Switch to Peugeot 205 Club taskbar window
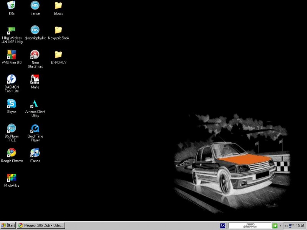 pyautogui.click(x=41, y=225)
